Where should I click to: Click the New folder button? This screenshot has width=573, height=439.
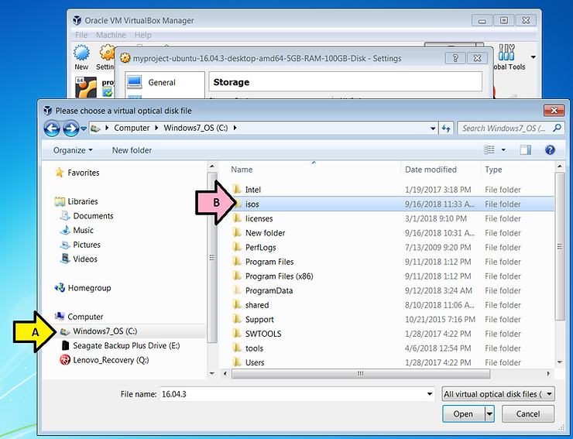(x=132, y=150)
